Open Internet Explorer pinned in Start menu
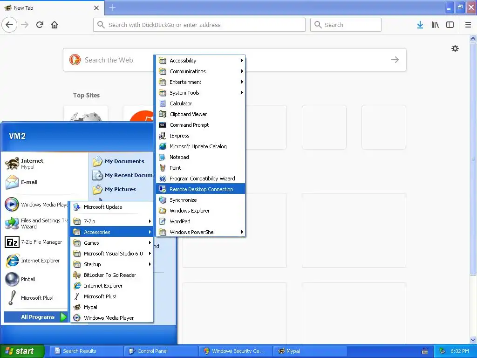477x358 pixels. pos(35,261)
